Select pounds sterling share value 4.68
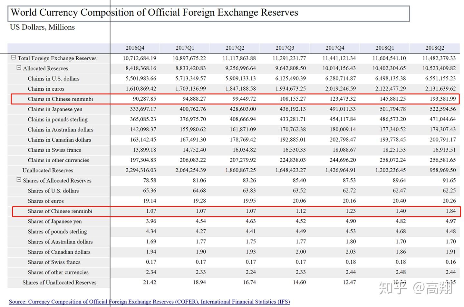 point(401,232)
